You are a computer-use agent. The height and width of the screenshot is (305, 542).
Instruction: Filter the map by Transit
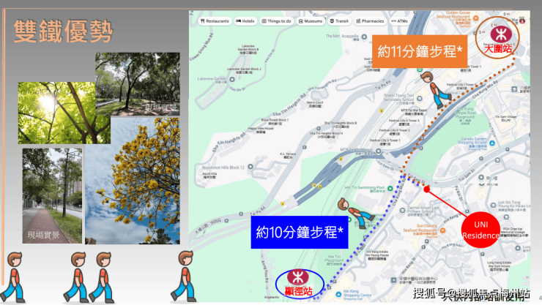339,21
